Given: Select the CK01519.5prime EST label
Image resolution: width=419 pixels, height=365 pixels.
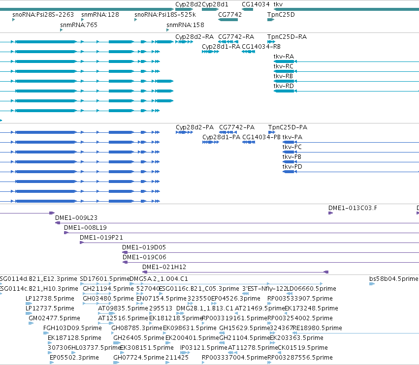Looking at the screenshot, I should coord(303,348).
